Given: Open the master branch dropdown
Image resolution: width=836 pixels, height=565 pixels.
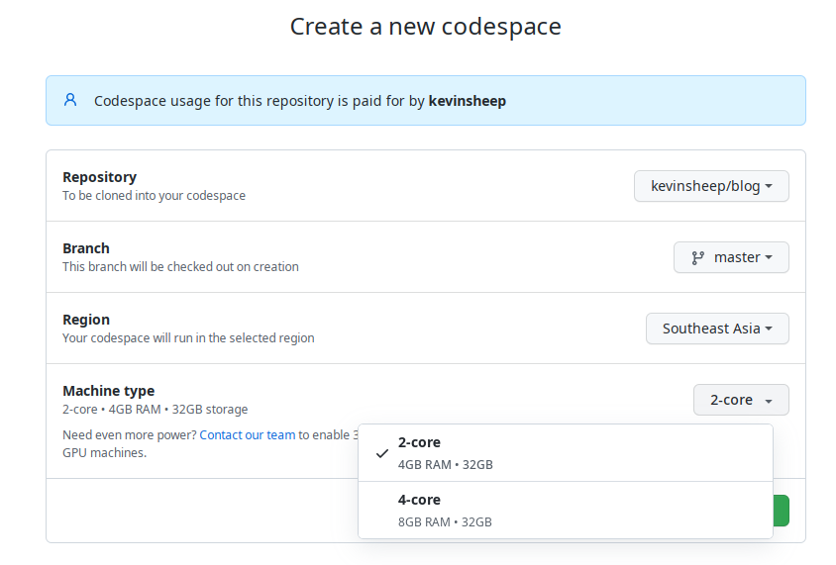Looking at the screenshot, I should coord(731,257).
